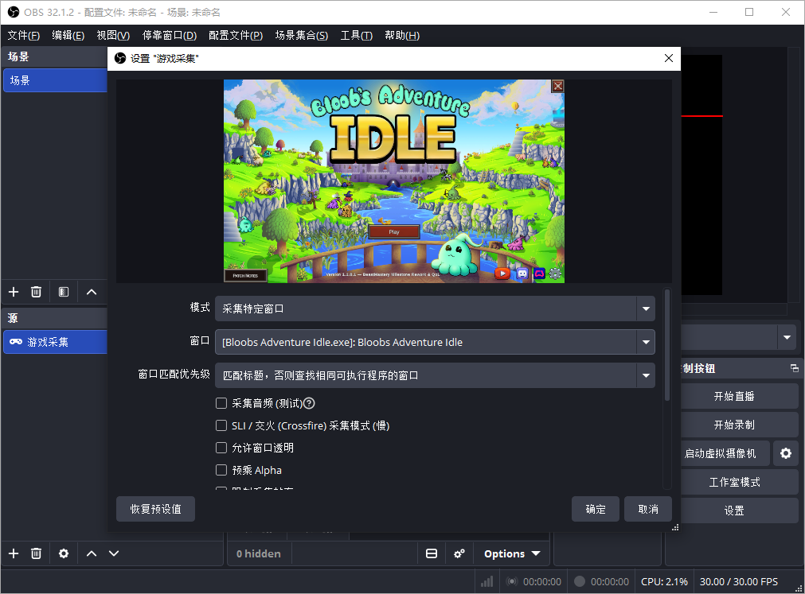
Task: Open 文件(F) menu
Action: point(24,35)
